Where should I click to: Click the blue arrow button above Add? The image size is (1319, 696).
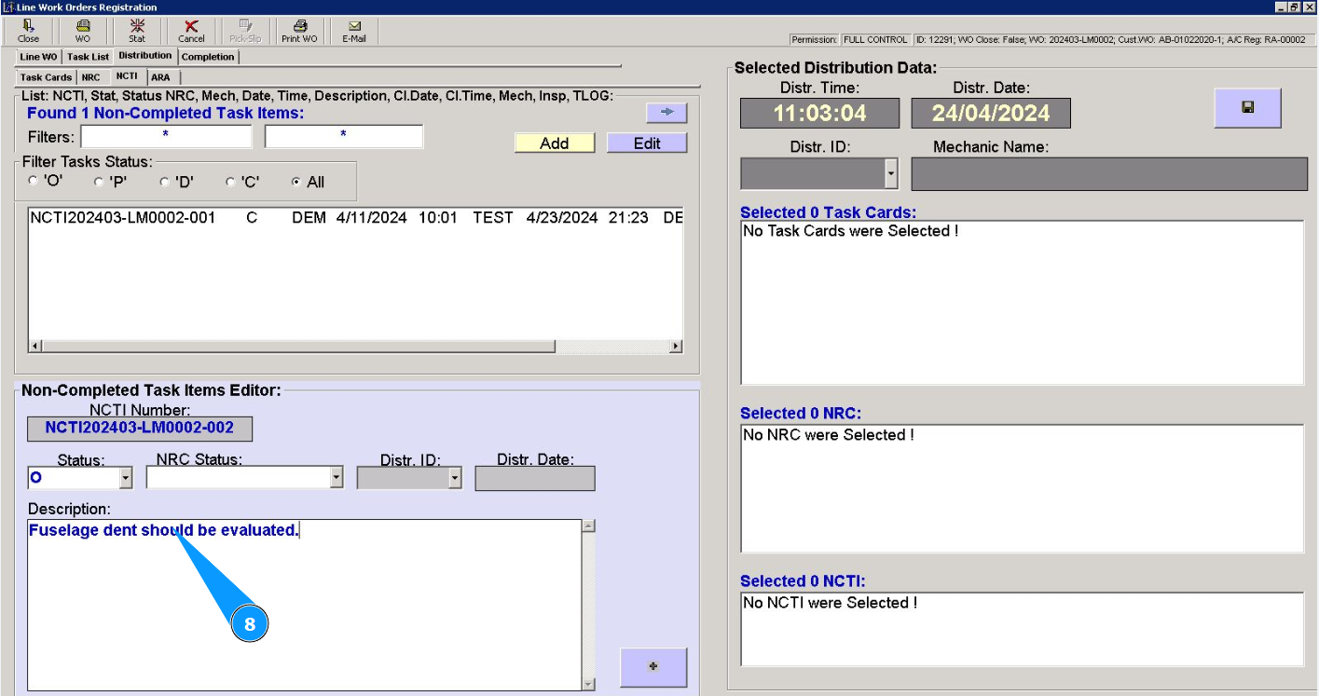(666, 112)
